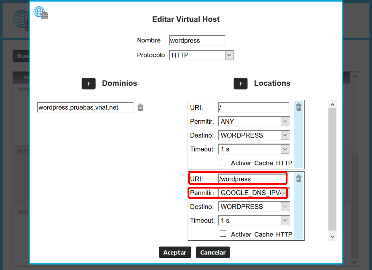Delete the wordpress.pruebas.vnat.net domain entry
This screenshot has height=270, width=372.
[141, 107]
